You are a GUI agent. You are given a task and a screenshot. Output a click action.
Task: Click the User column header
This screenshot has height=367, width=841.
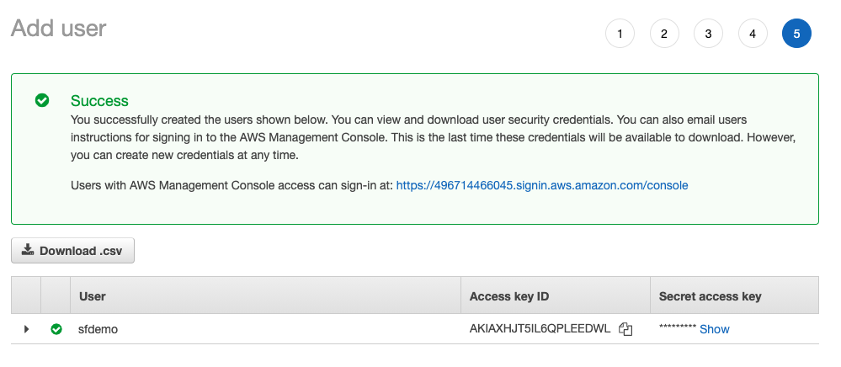pyautogui.click(x=93, y=296)
